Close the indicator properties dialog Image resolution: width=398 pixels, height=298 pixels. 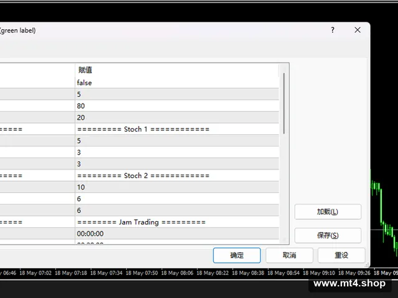click(x=358, y=30)
